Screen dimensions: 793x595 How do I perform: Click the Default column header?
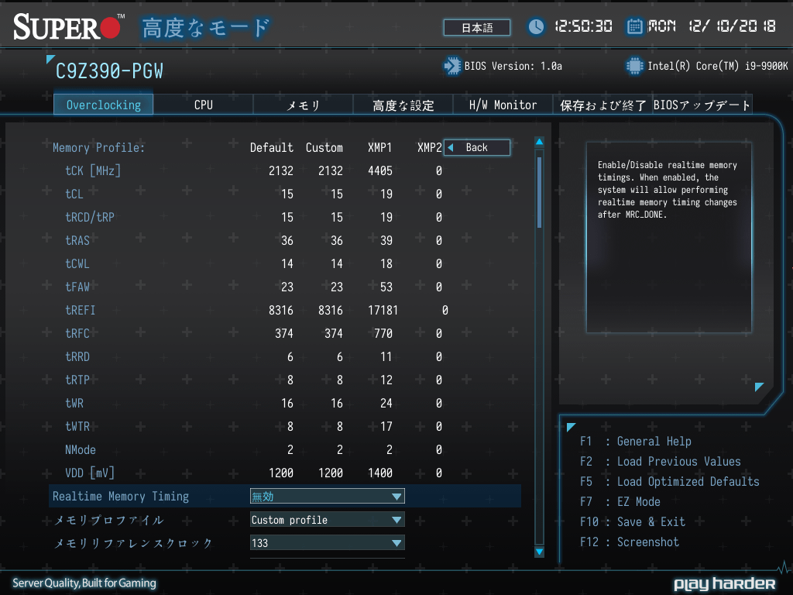(272, 148)
